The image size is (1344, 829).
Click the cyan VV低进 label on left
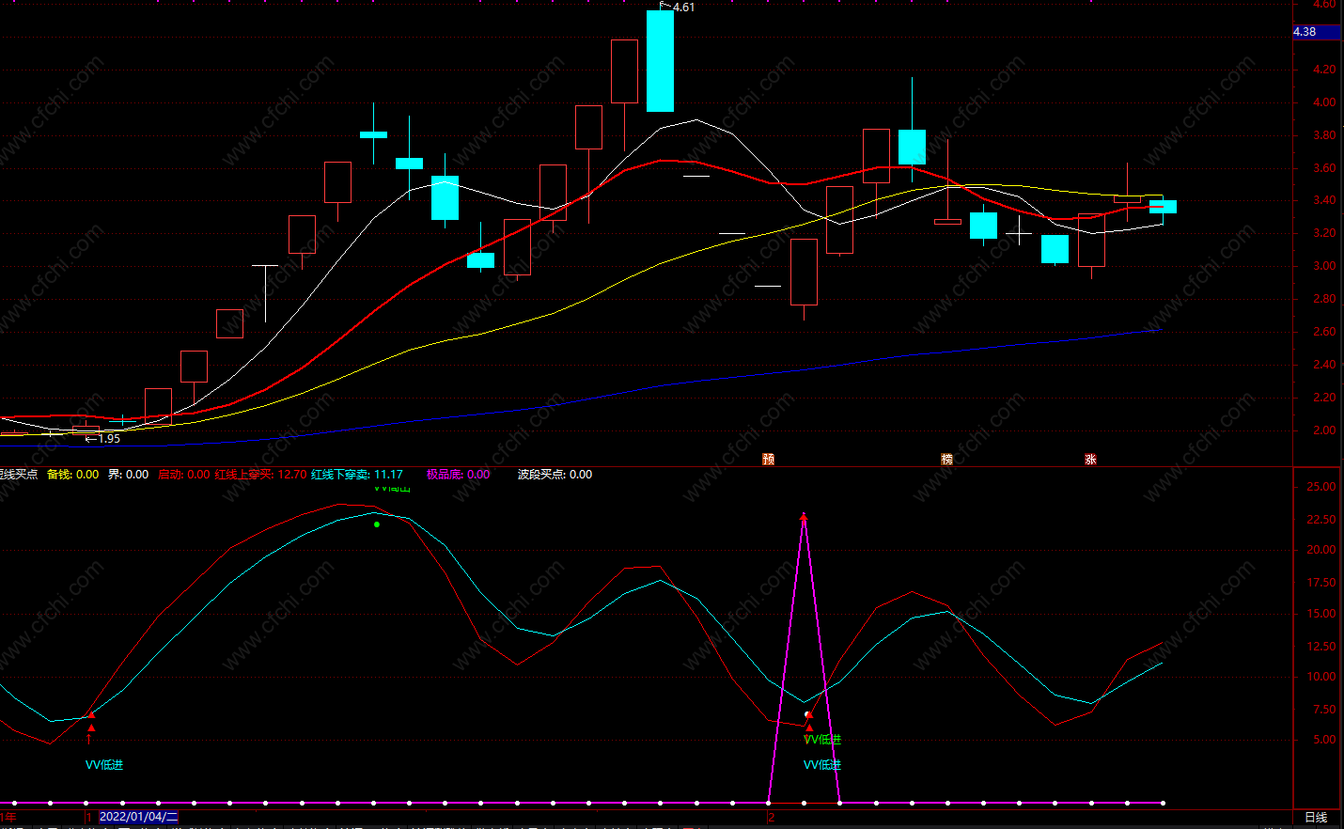(x=104, y=765)
